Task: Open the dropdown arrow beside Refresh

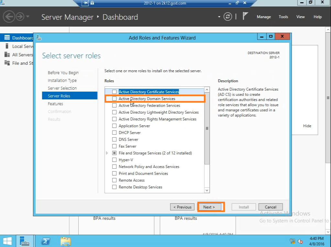Action: [219, 17]
